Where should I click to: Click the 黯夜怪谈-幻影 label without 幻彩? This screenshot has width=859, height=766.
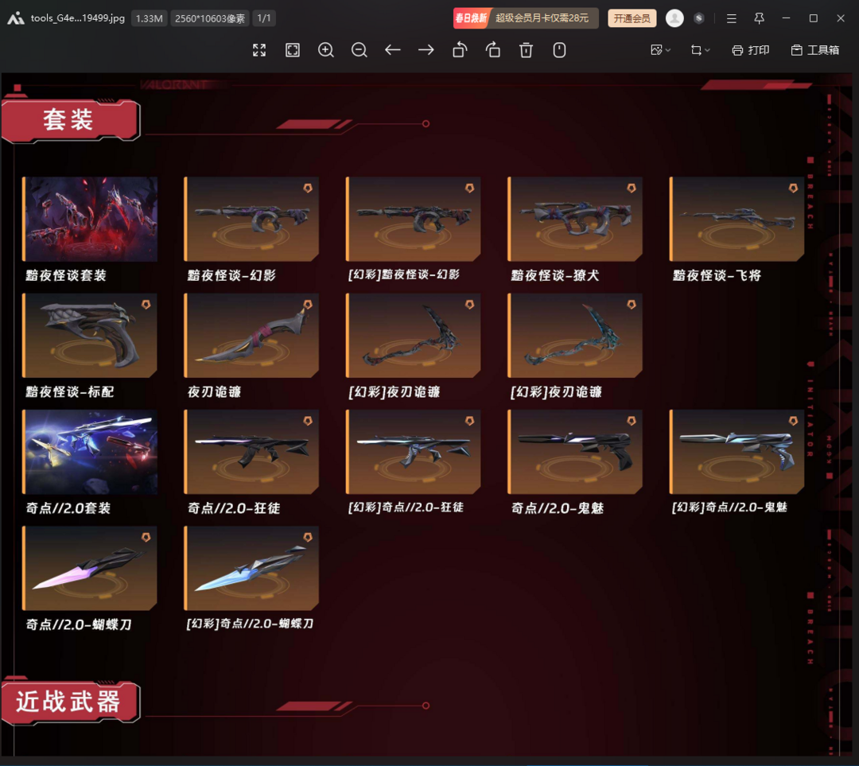[231, 275]
